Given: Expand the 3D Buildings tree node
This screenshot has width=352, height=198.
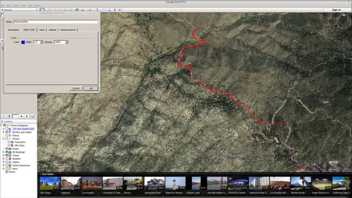Looking at the screenshot, I should (x=3, y=152).
